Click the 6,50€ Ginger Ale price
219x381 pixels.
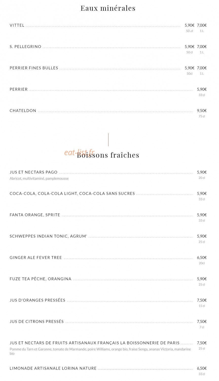click(202, 258)
